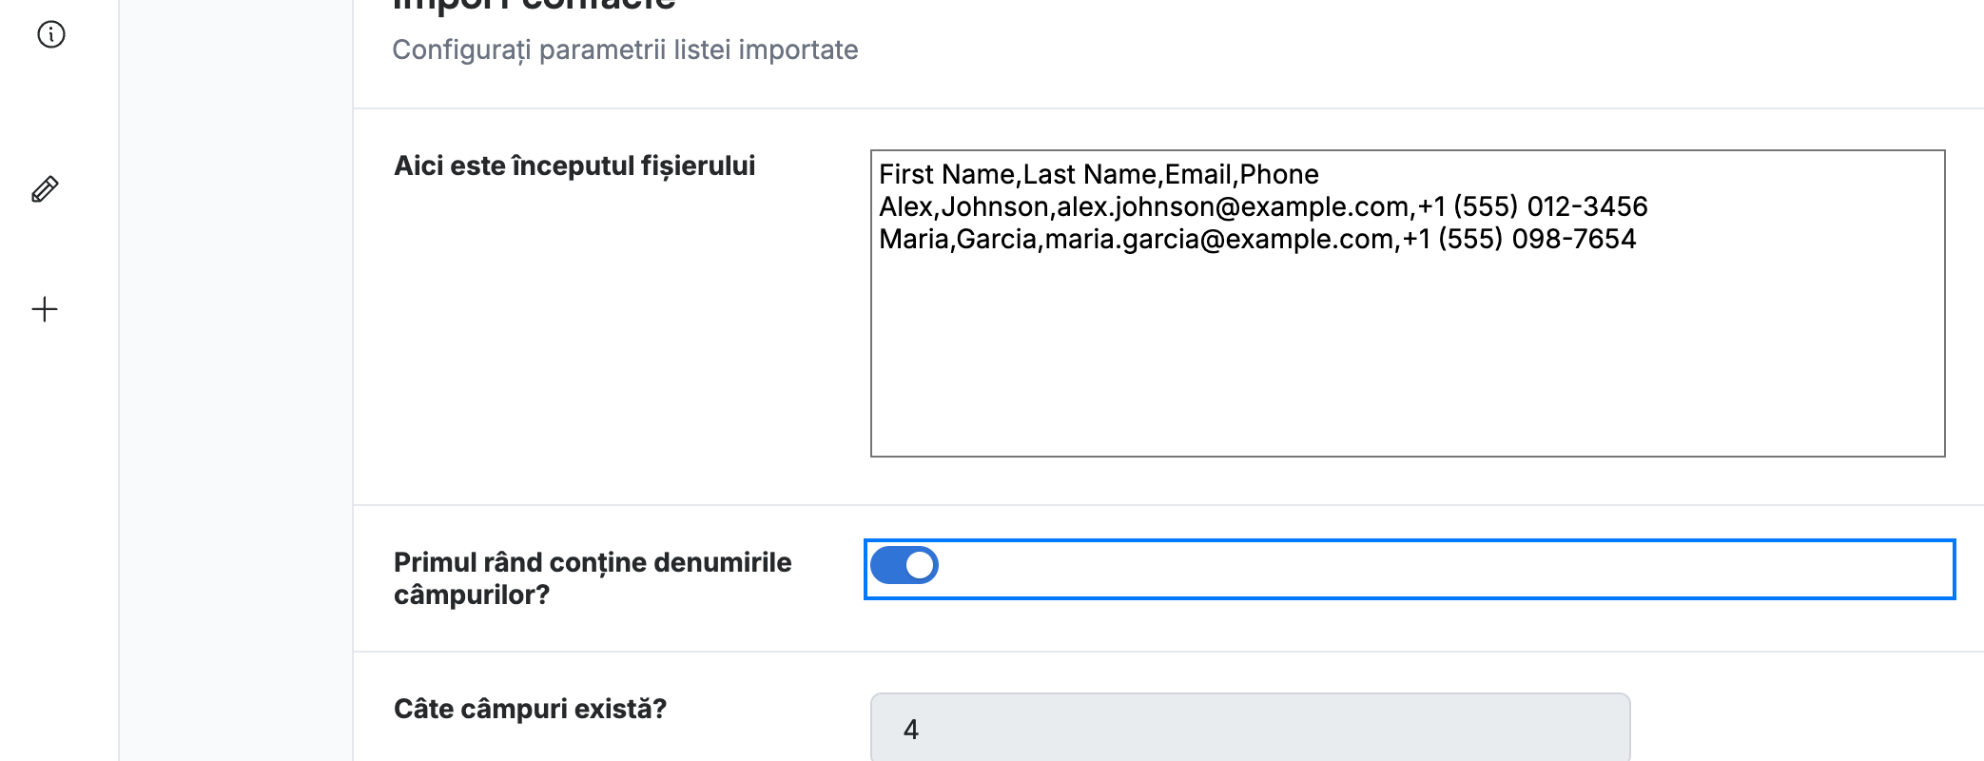Open the info icon in sidebar
This screenshot has width=1984, height=761.
[51, 35]
